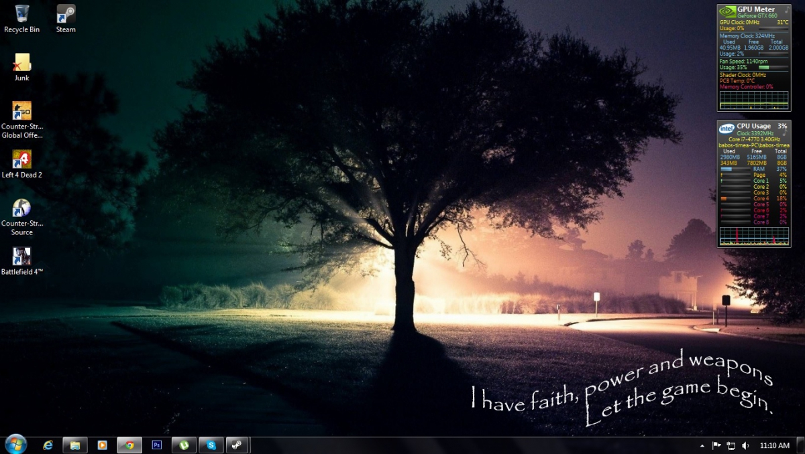Click the Show Desktop button
Viewport: 805px width, 454px height.
pyautogui.click(x=800, y=445)
